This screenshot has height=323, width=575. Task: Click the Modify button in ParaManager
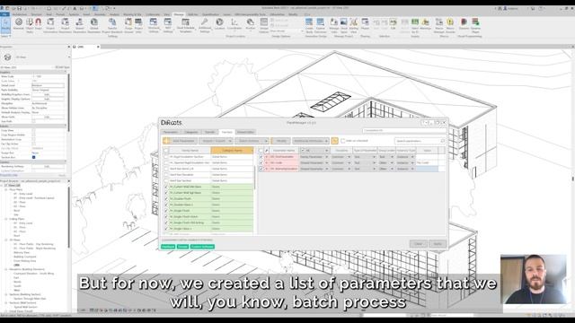coord(280,141)
